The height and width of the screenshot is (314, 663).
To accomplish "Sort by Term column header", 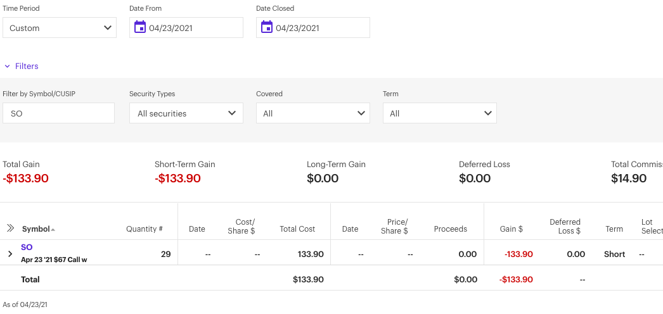I will coord(614,229).
